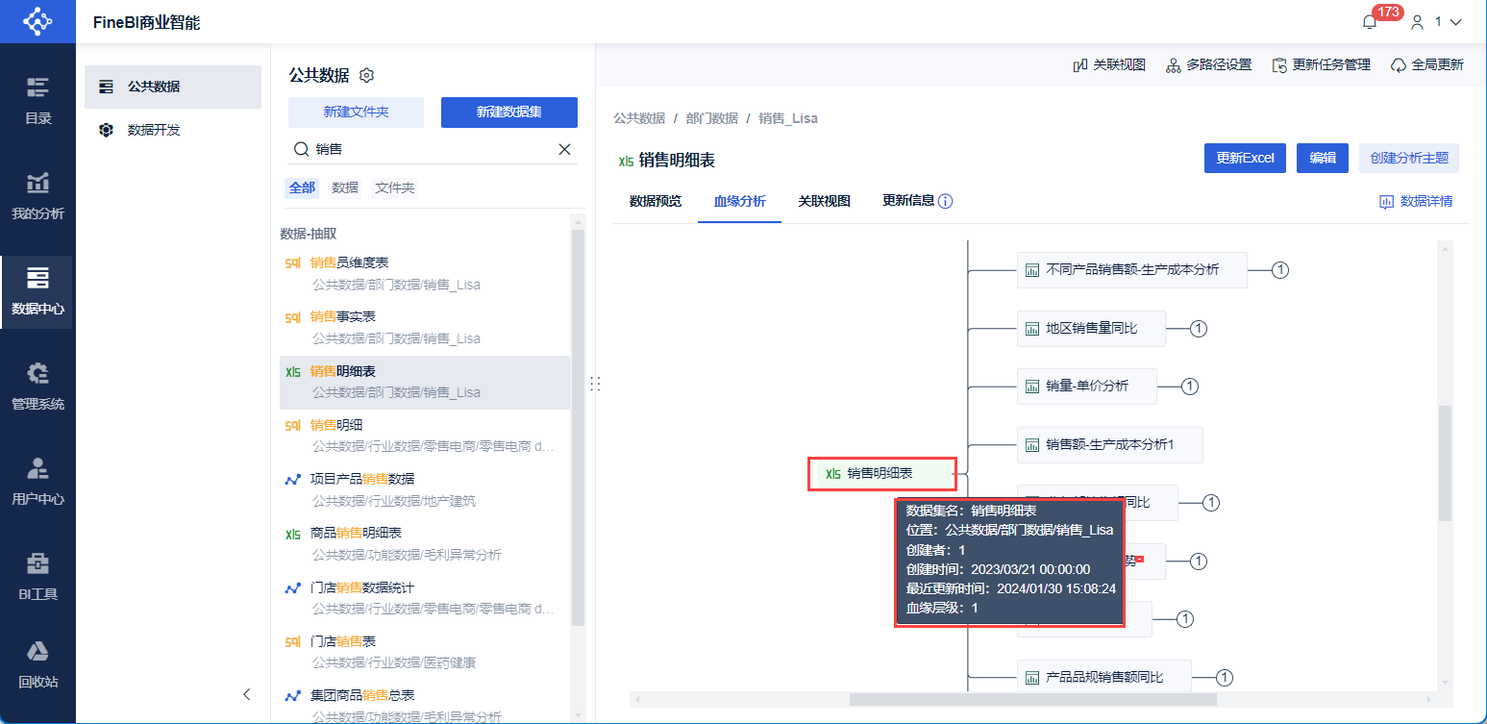Screen dimensions: 1487x724
Task: Filter results by 文件夹 tab
Action: coord(395,187)
